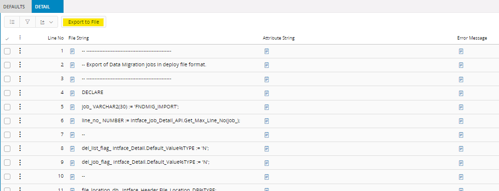
Task: Click the filter funnel icon
Action: pos(28,22)
